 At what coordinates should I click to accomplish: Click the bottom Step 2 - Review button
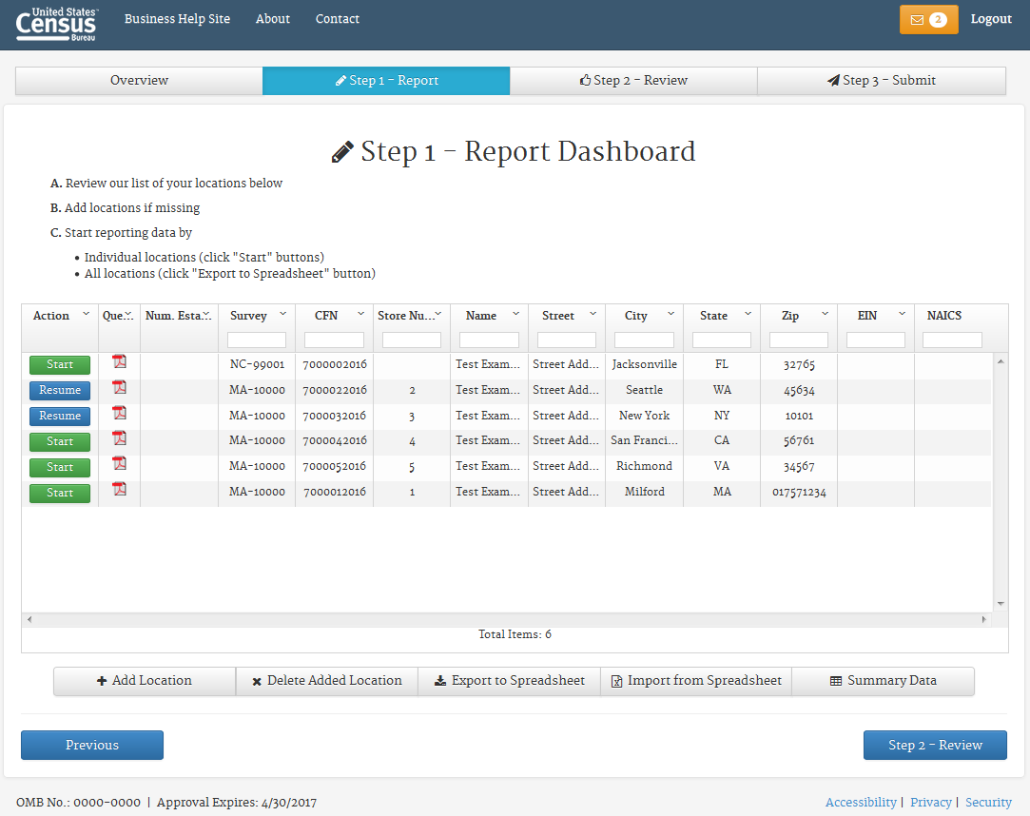point(935,745)
